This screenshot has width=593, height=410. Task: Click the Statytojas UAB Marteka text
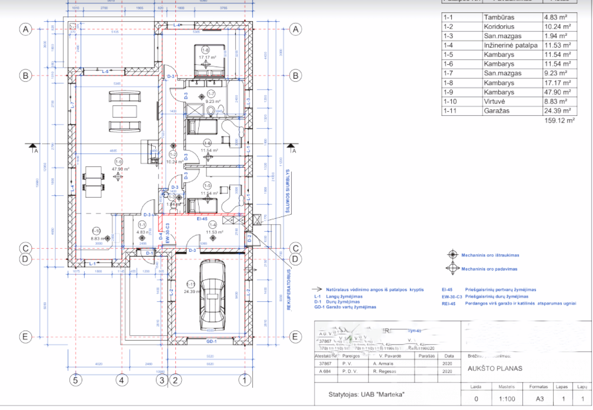click(366, 395)
